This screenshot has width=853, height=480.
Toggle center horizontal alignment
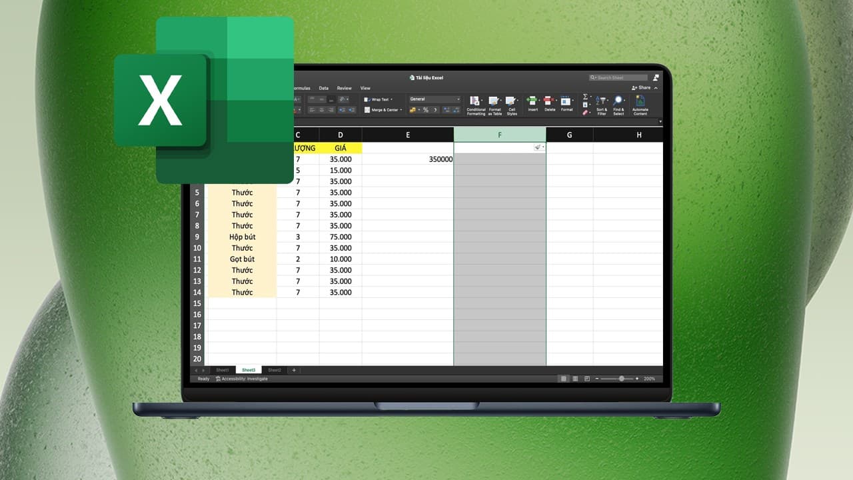click(322, 110)
